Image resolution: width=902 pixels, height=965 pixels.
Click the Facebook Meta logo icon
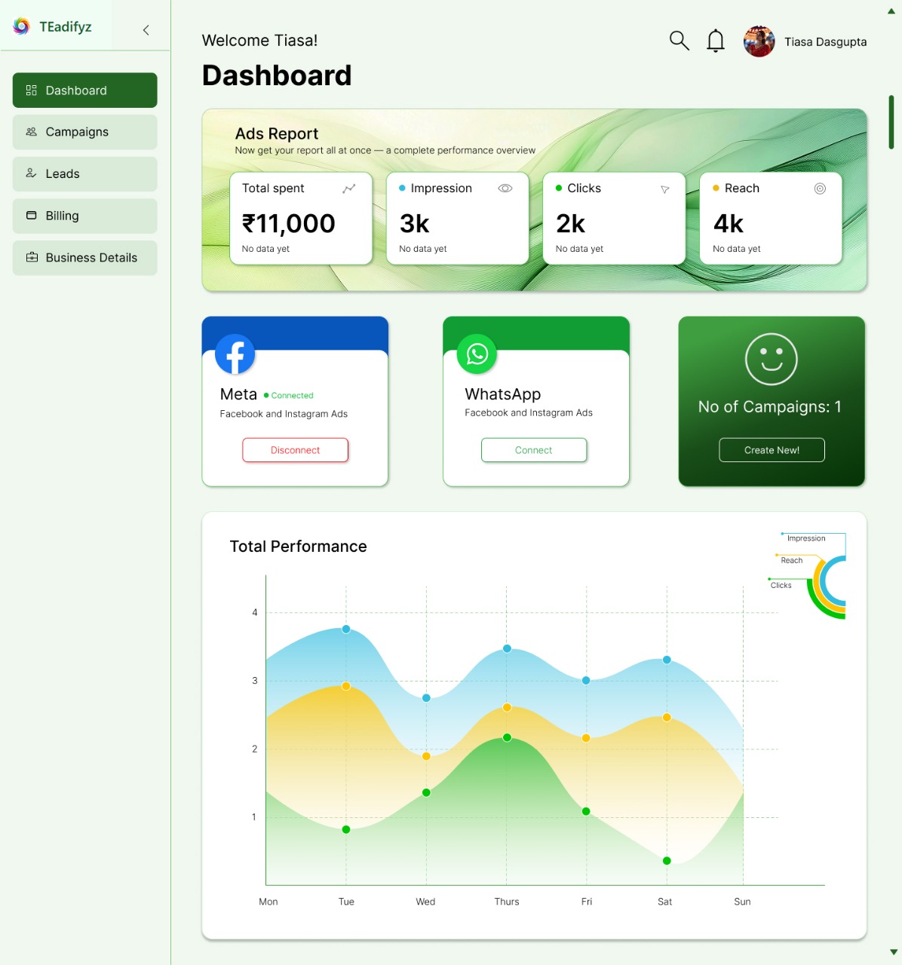235,354
